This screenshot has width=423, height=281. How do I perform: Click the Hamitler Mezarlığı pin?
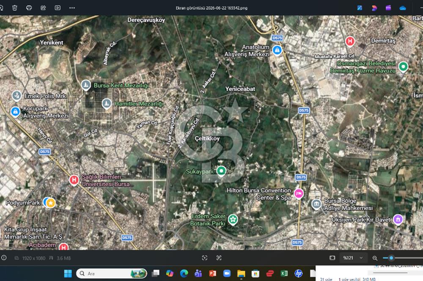[107, 104]
